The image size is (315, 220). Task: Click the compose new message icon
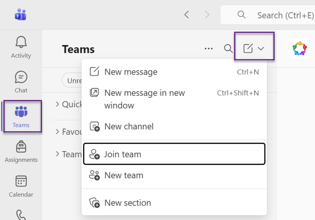[x=248, y=49]
